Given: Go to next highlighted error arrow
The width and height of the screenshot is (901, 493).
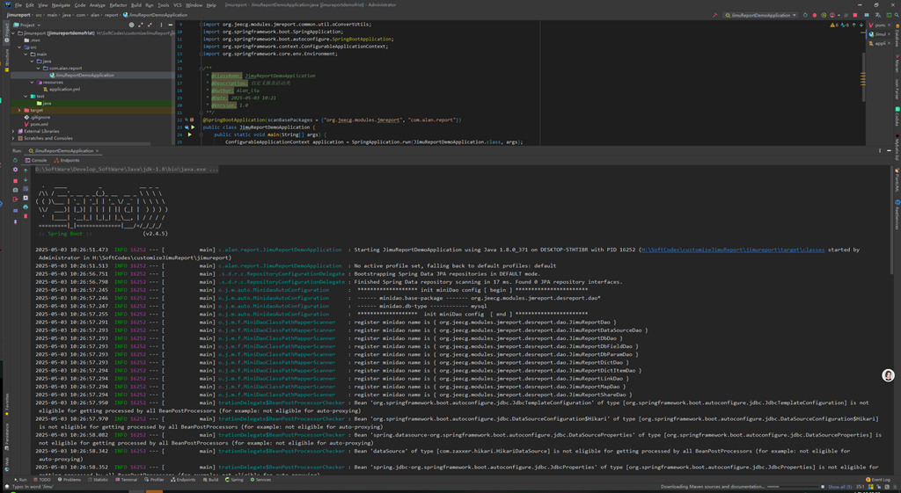Looking at the screenshot, I should [x=861, y=25].
